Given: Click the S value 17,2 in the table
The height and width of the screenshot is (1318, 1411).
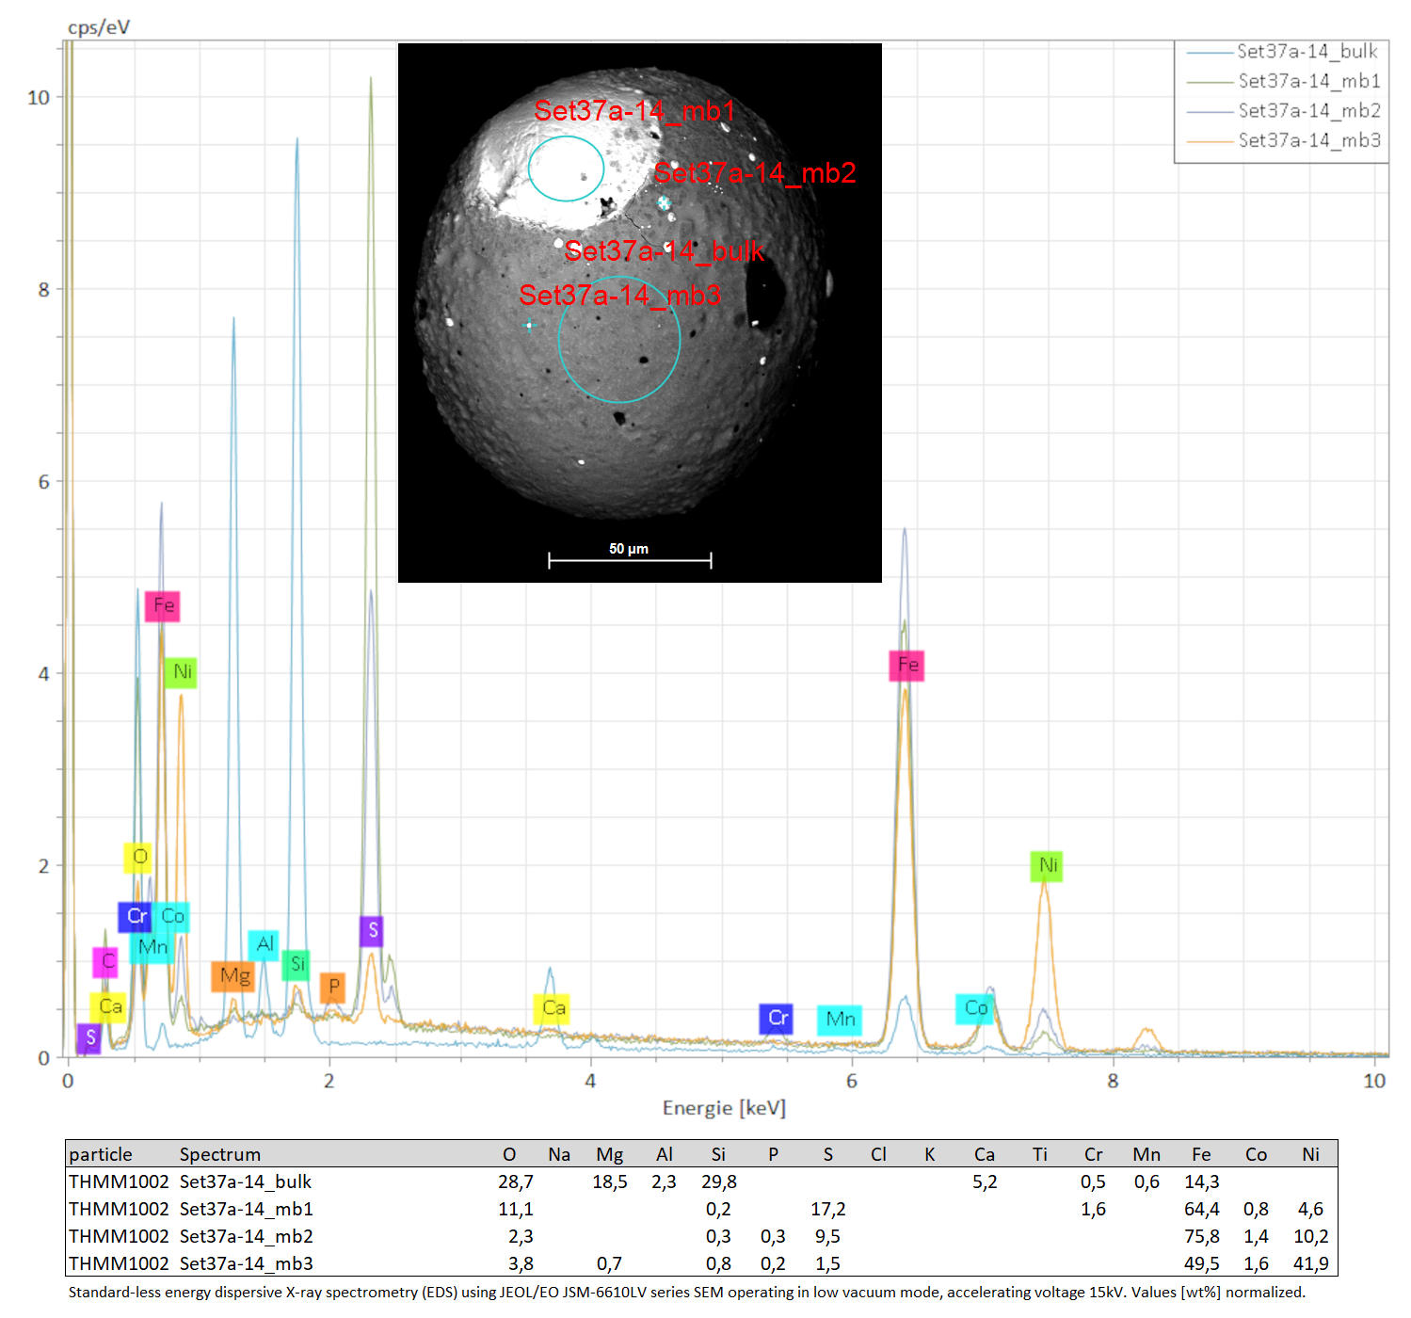Looking at the screenshot, I should 828,1210.
